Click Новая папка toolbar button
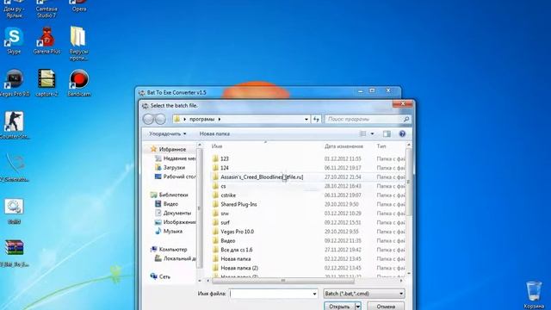Screen dimensions: 551x310 214,134
